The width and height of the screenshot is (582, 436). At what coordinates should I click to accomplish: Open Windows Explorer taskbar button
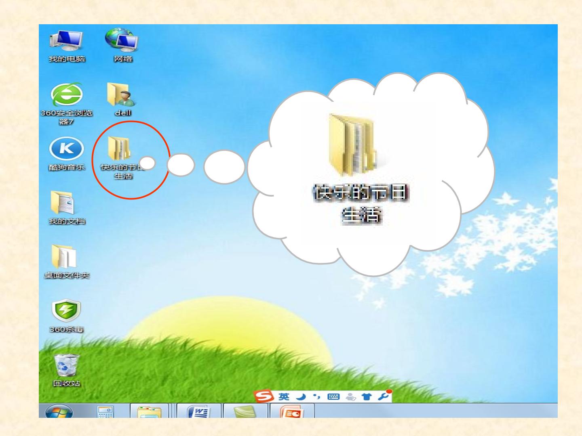point(149,411)
